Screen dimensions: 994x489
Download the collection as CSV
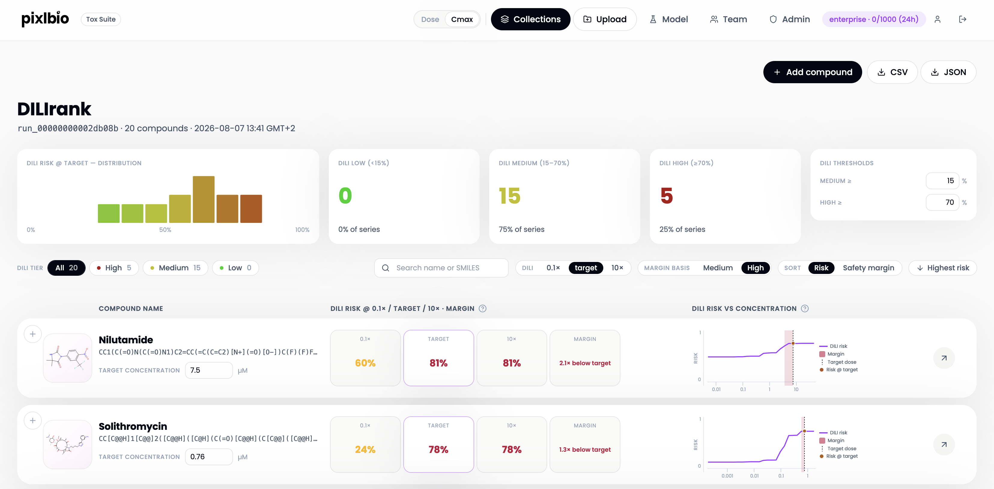(x=892, y=72)
